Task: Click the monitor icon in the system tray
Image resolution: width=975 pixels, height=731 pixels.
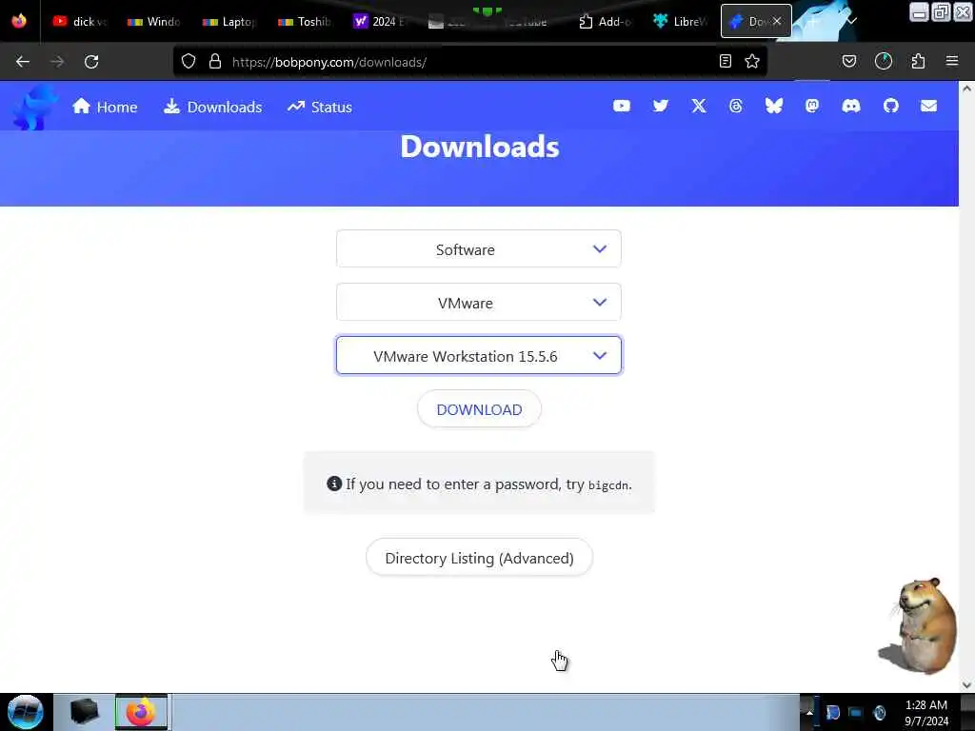Action: [856, 712]
